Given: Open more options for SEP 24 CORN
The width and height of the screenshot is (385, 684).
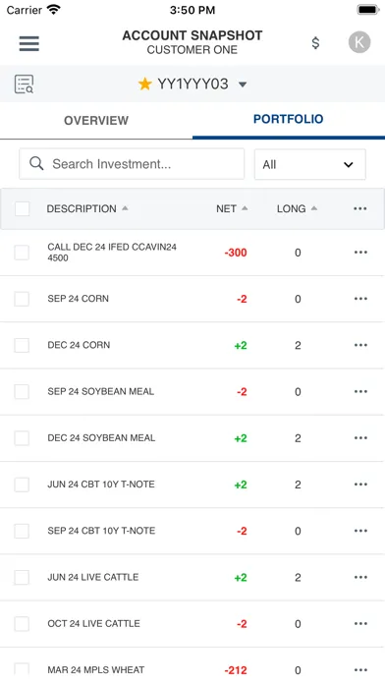Looking at the screenshot, I should pyautogui.click(x=360, y=299).
